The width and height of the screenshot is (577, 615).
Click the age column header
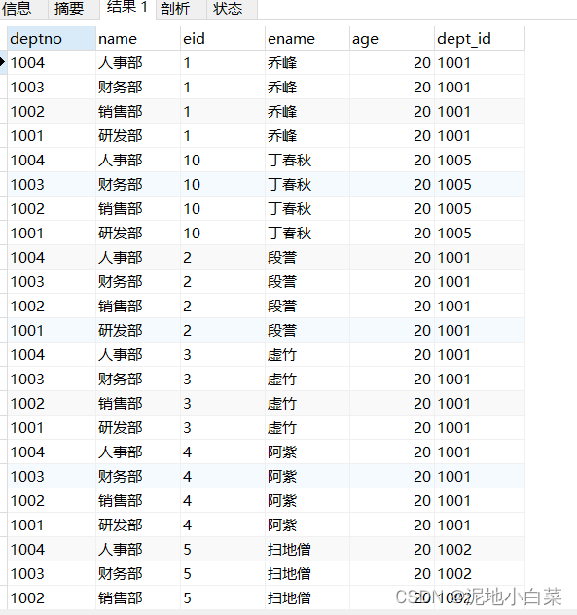[392, 39]
